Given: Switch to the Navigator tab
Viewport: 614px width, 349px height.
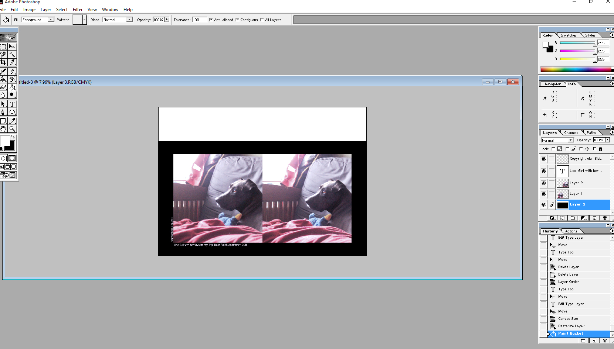Looking at the screenshot, I should (x=553, y=84).
